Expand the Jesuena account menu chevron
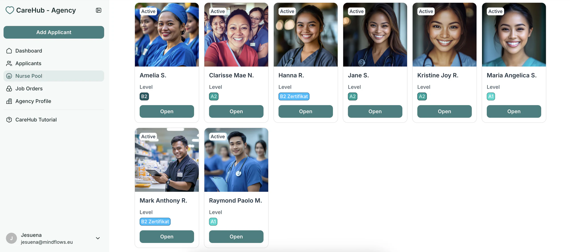Image resolution: width=570 pixels, height=252 pixels. point(98,238)
